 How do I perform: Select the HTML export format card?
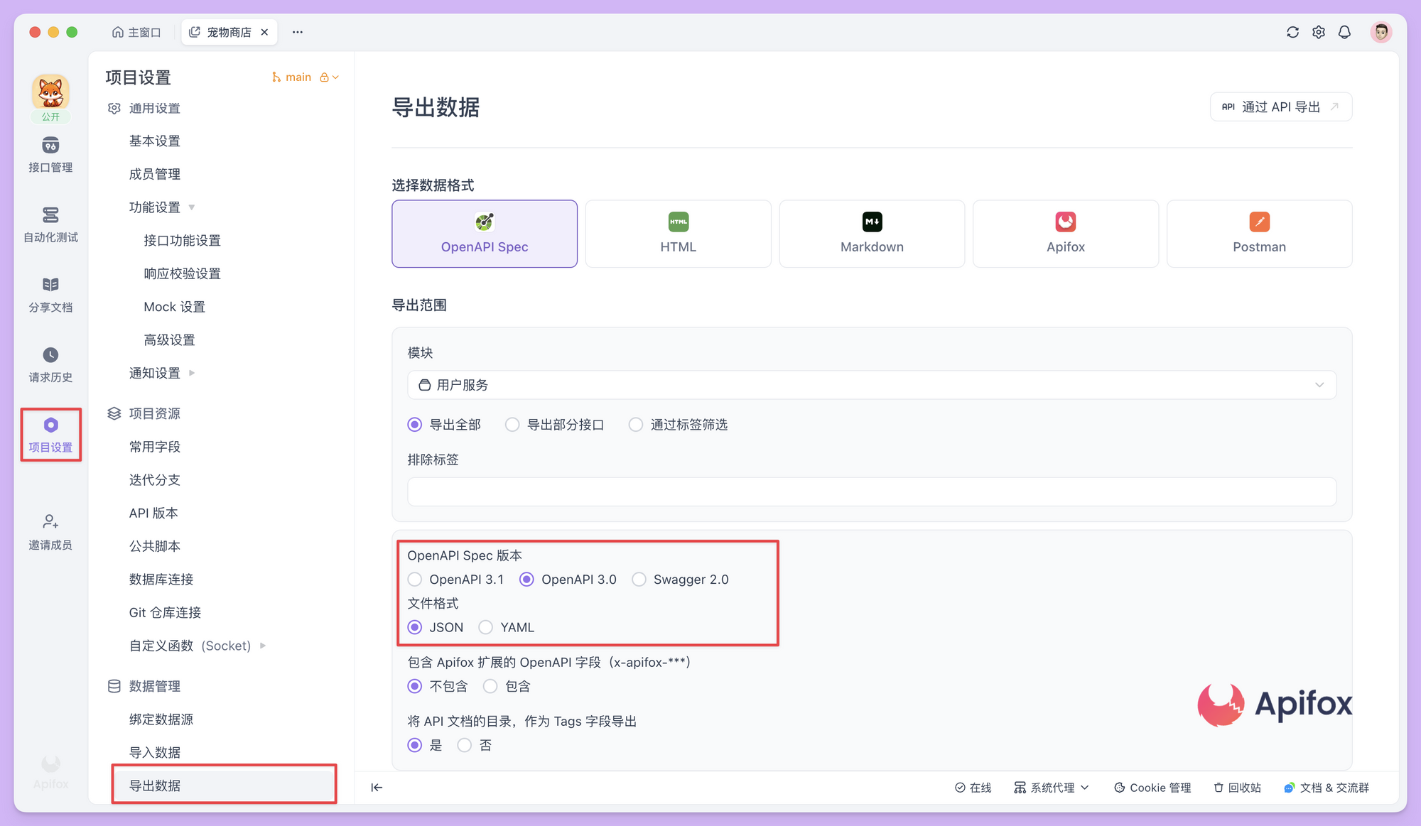[x=678, y=234]
